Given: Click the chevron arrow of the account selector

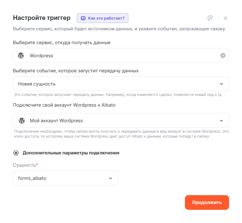Looking at the screenshot, I should pyautogui.click(x=222, y=121).
